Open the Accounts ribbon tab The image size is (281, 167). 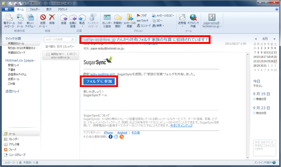[63, 9]
